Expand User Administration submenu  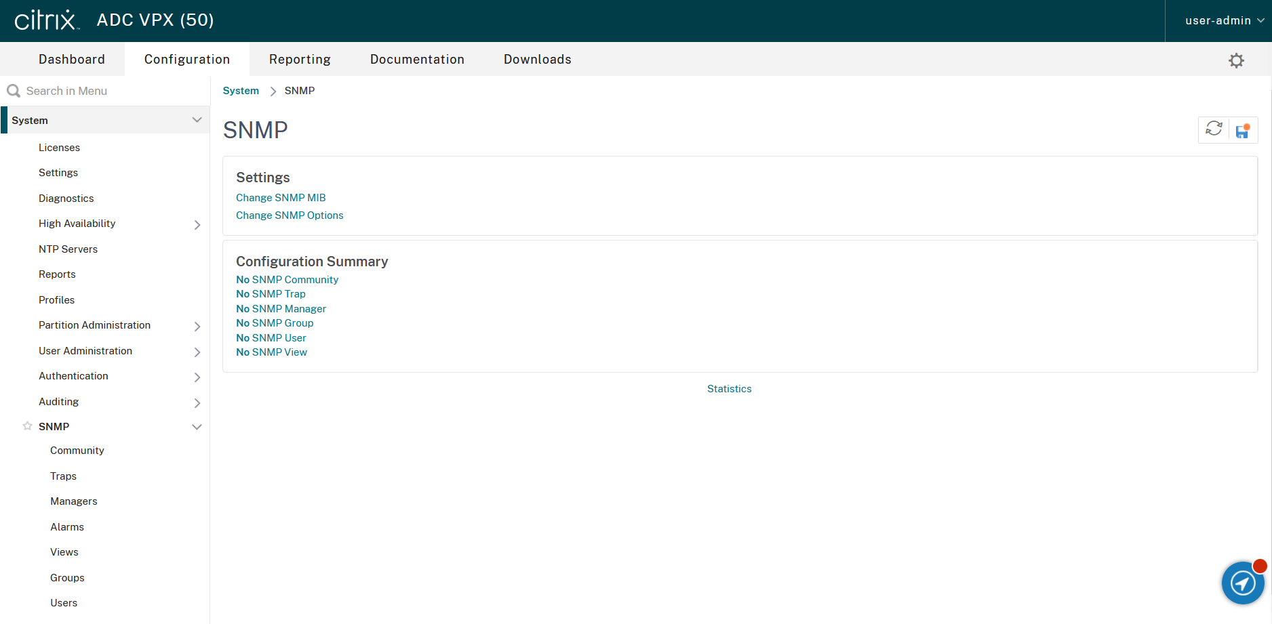pos(197,352)
